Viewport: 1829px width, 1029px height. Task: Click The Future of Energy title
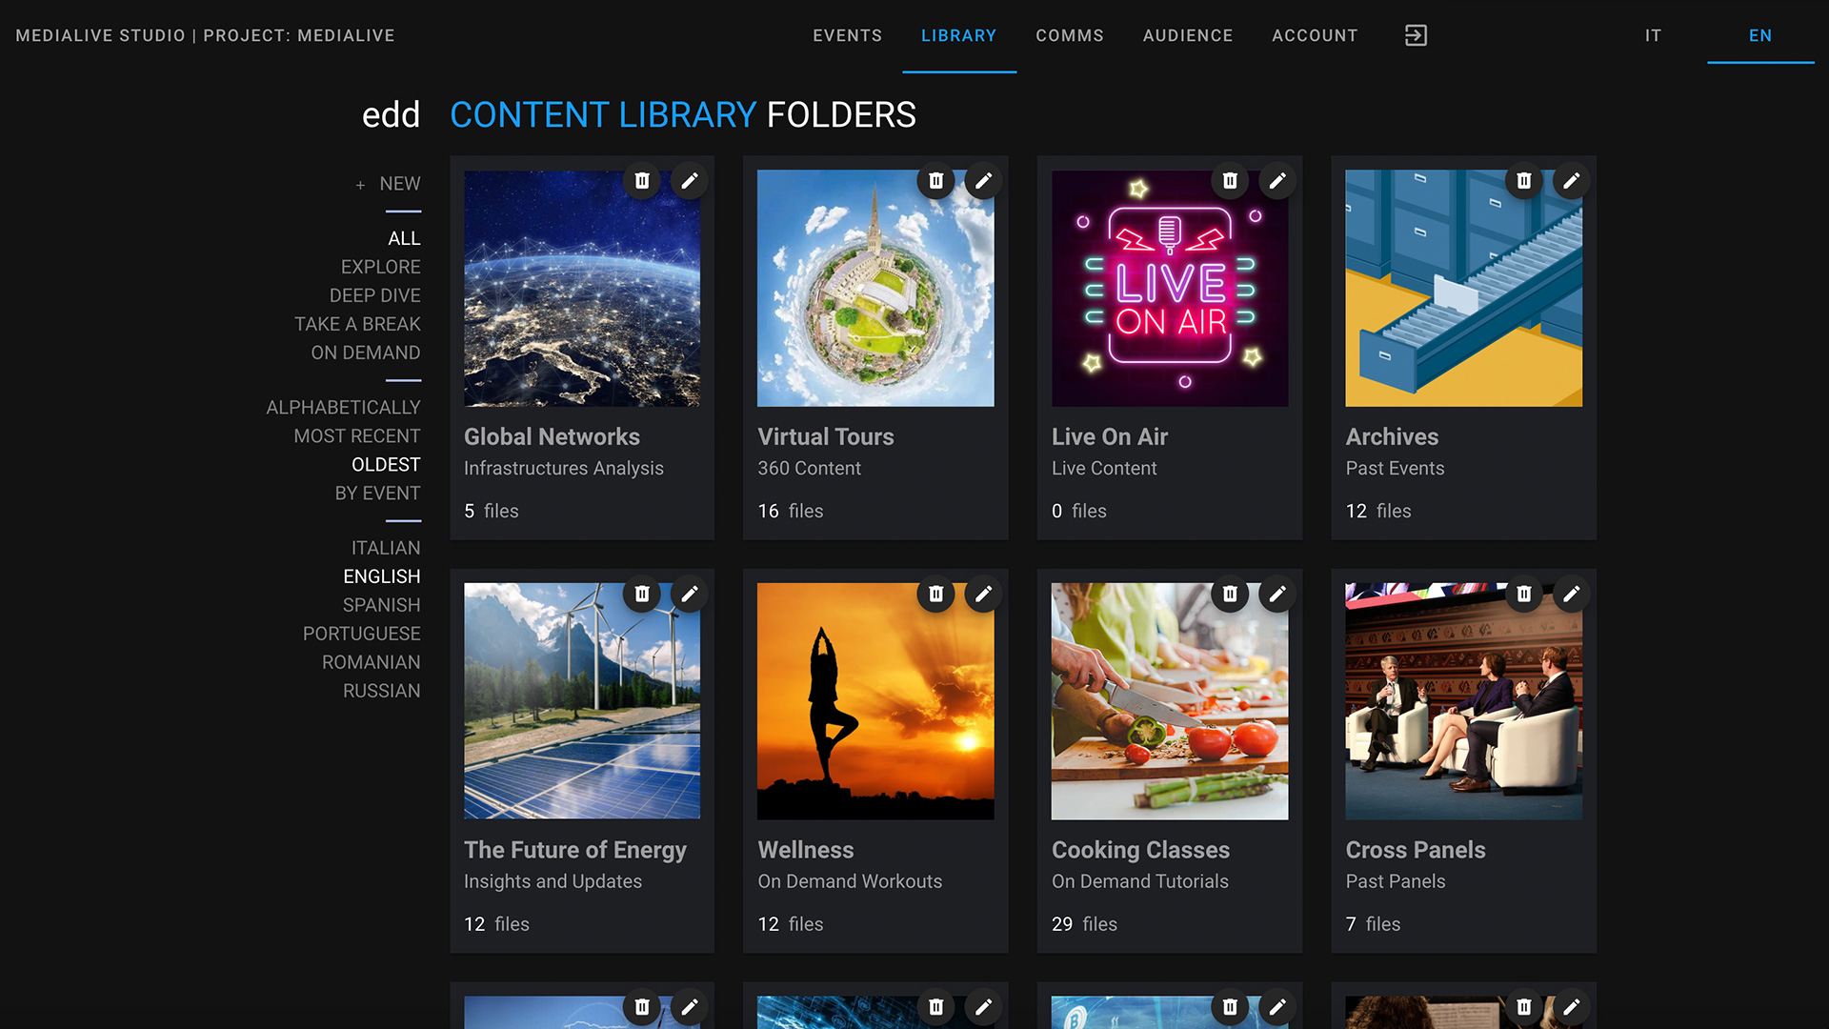[x=575, y=850]
